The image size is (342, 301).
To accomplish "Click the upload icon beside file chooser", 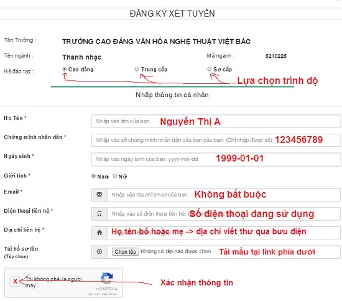I will 99,252.
